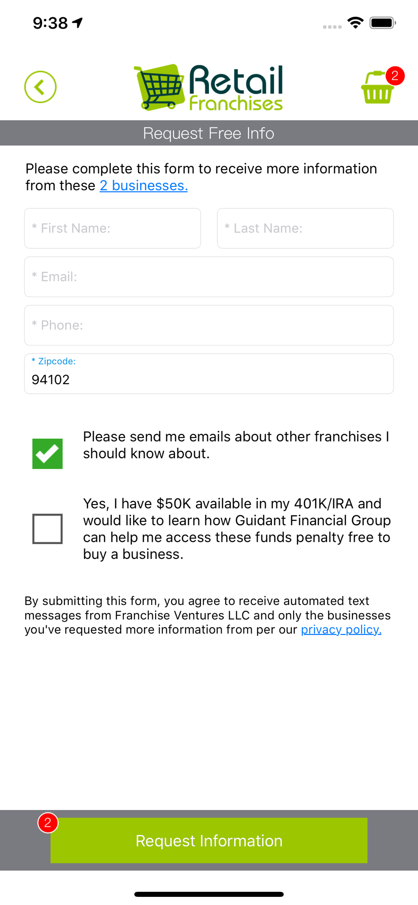The width and height of the screenshot is (418, 905).
Task: Check the 401K/IRA Guidant Financial checkbox
Action: point(47,529)
